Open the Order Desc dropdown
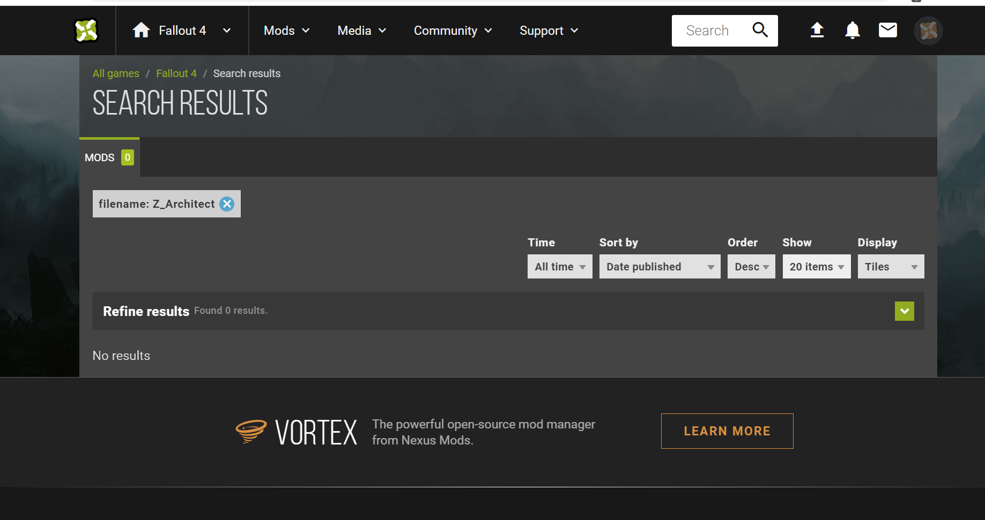This screenshot has width=985, height=520. 751,267
